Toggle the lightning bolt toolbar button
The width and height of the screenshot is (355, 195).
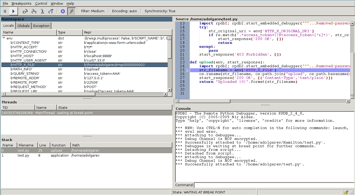click(x=71, y=11)
